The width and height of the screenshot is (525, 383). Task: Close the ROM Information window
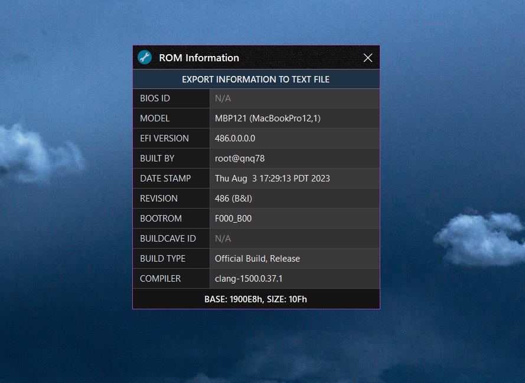pyautogui.click(x=368, y=58)
